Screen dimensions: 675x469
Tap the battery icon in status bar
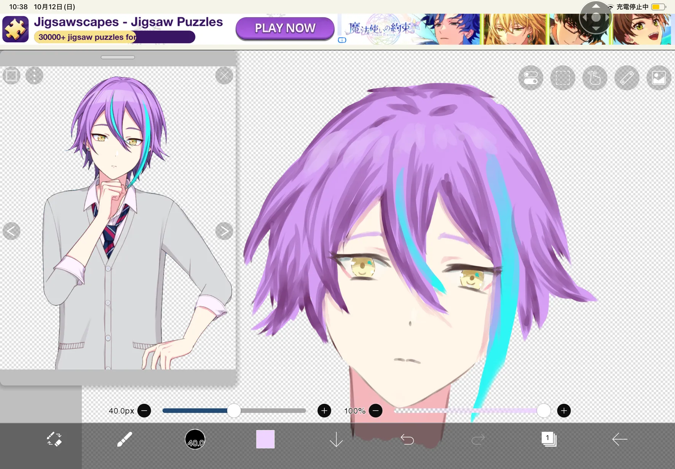pyautogui.click(x=658, y=7)
